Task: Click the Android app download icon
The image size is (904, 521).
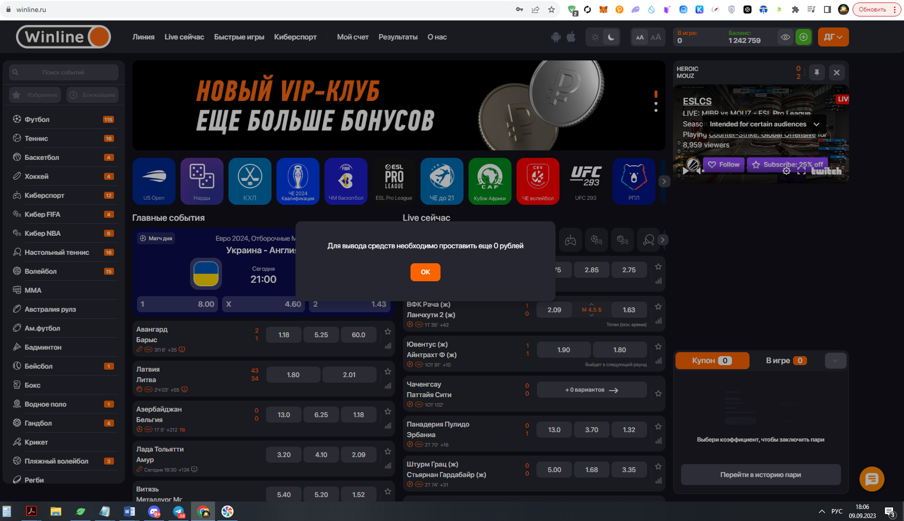Action: click(x=556, y=37)
